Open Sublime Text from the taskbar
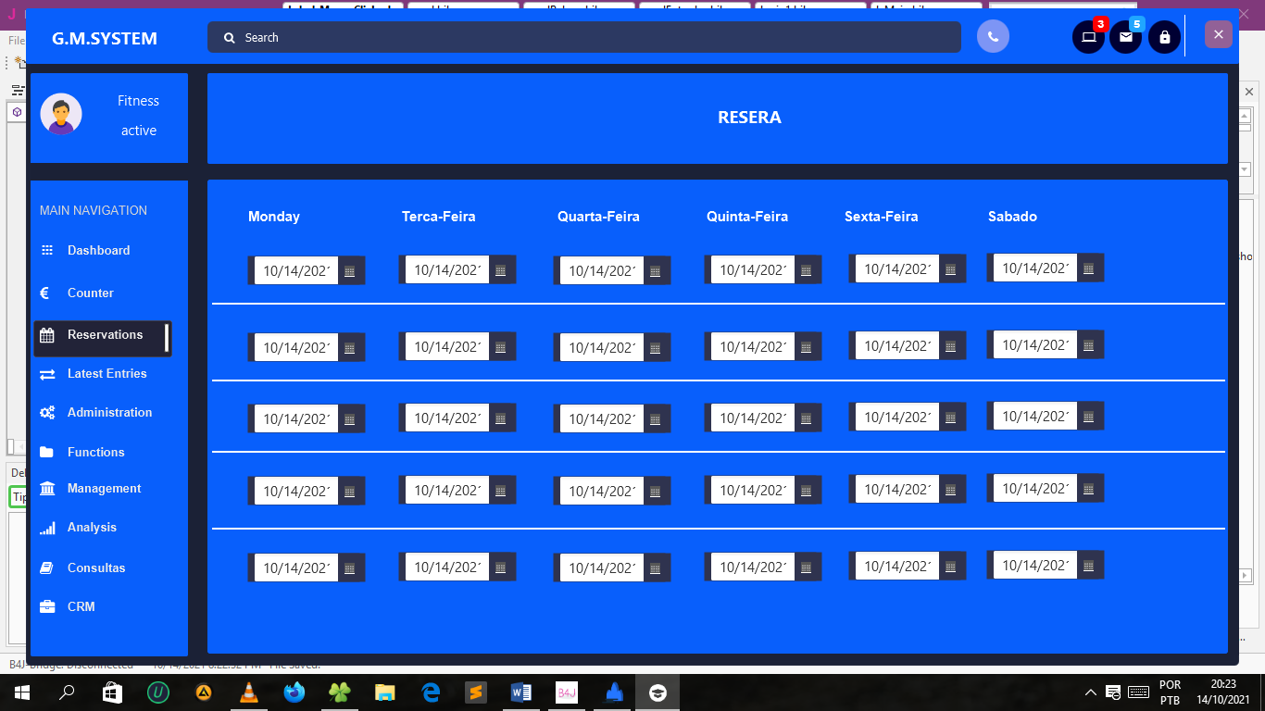Screen dimensions: 1265x711 tap(475, 692)
